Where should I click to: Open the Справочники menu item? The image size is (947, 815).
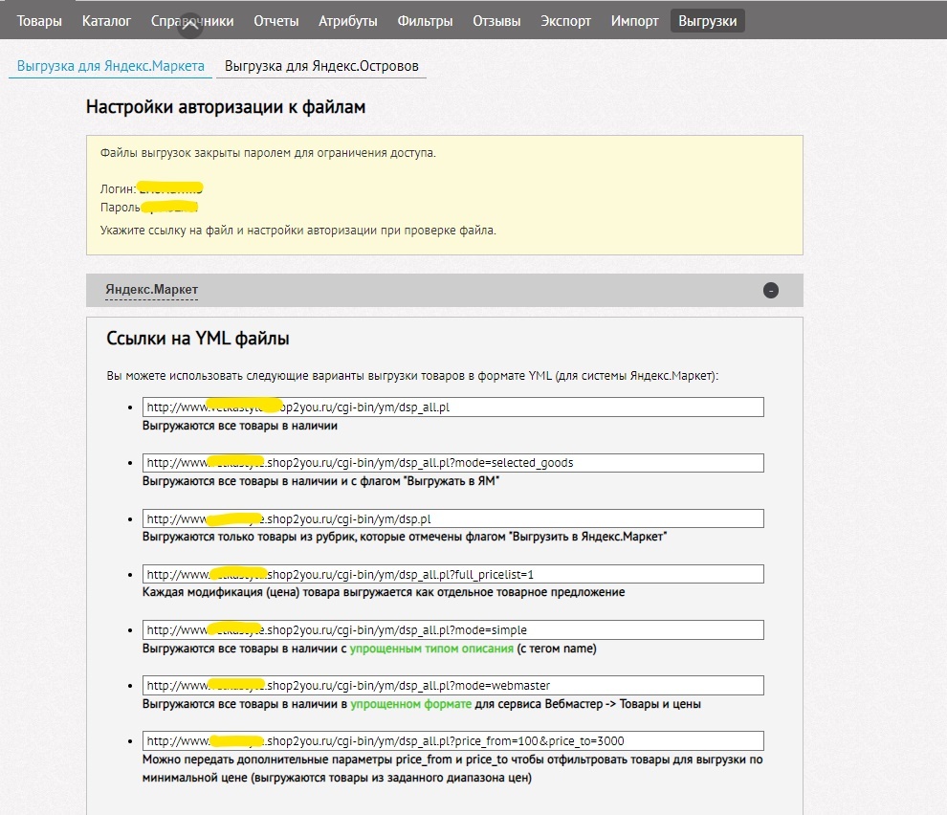coord(192,21)
